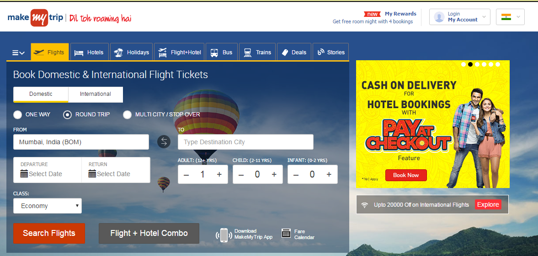Open the India flag country selector
The height and width of the screenshot is (256, 538).
point(510,17)
